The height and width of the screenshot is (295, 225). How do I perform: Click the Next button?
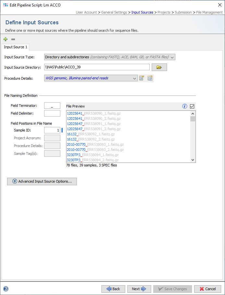point(139,289)
